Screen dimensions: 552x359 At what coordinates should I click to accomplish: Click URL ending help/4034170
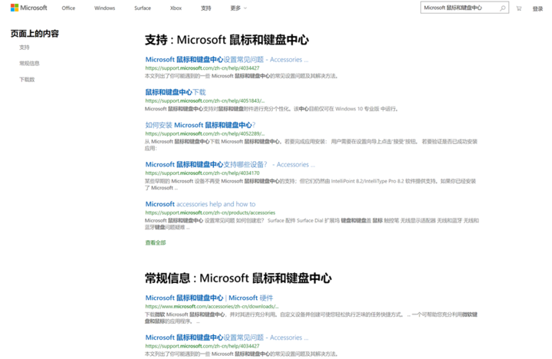pos(202,173)
